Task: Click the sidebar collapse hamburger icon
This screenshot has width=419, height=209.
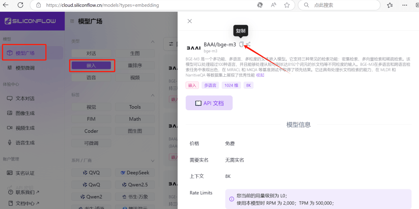Action: [72, 21]
